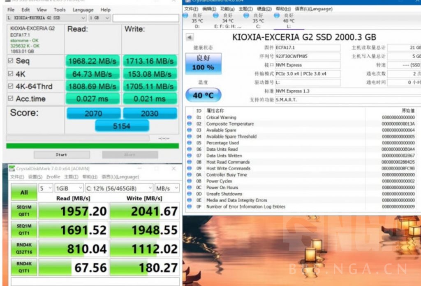Uncheck the Seq test checkbox
This screenshot has width=421, height=286.
11,61
